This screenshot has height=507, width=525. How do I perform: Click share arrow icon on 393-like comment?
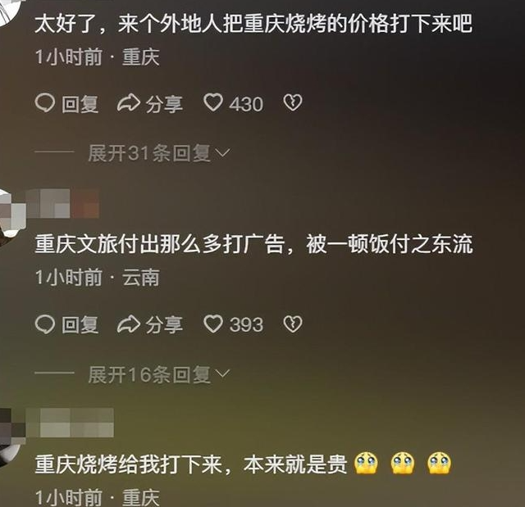[128, 324]
